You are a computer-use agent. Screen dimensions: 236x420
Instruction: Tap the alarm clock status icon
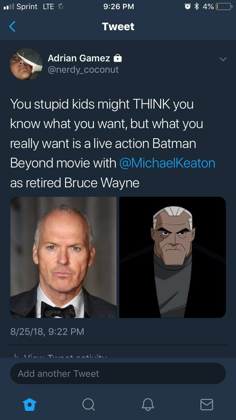coord(188,7)
